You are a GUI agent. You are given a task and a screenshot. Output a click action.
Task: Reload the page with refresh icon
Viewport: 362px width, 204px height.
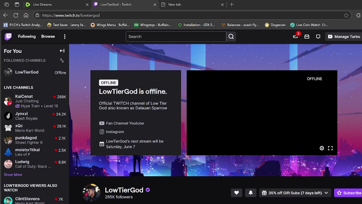point(16,15)
